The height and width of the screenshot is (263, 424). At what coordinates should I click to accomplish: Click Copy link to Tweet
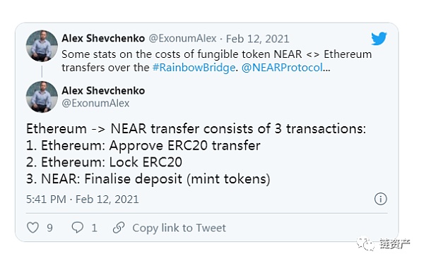179,228
